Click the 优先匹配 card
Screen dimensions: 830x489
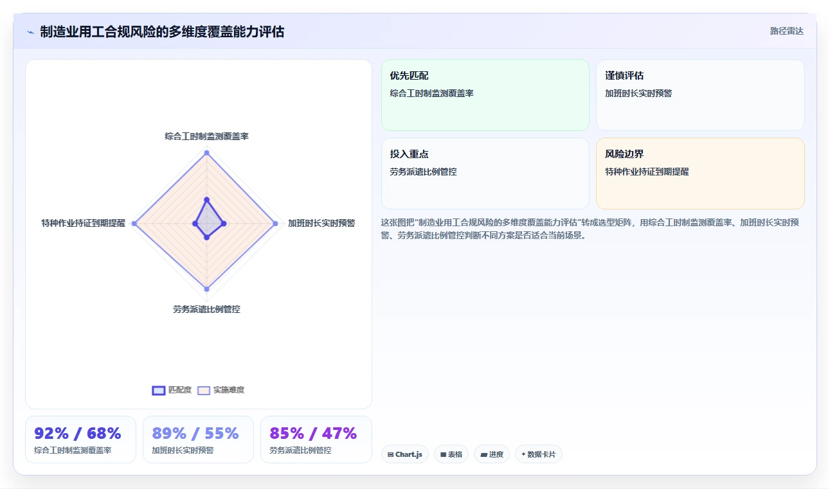pyautogui.click(x=485, y=95)
